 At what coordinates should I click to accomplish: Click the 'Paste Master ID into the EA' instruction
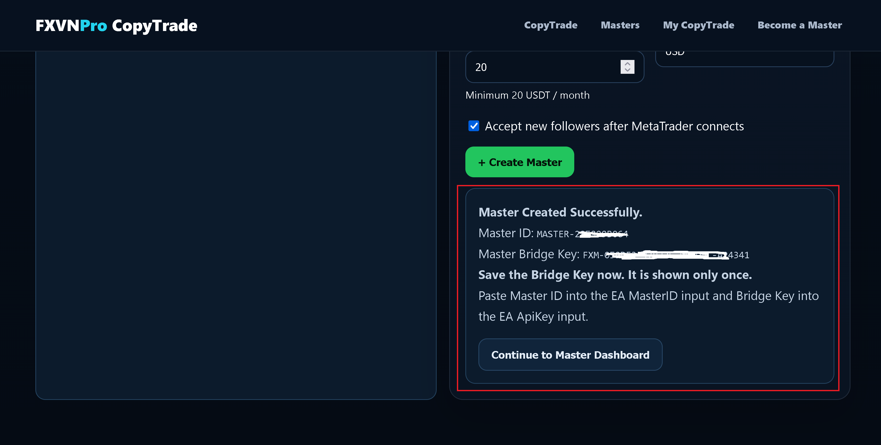click(648, 306)
